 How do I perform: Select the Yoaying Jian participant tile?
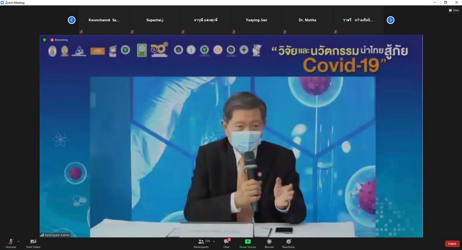(256, 20)
